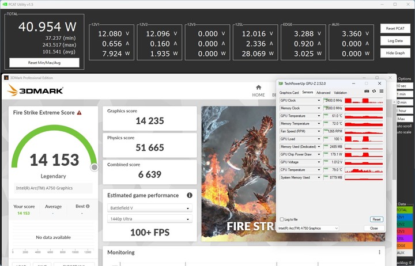Image resolution: width=415 pixels, height=266 pixels.
Task: Open the Memory Temperature sensor dropdown
Action: (x=319, y=123)
